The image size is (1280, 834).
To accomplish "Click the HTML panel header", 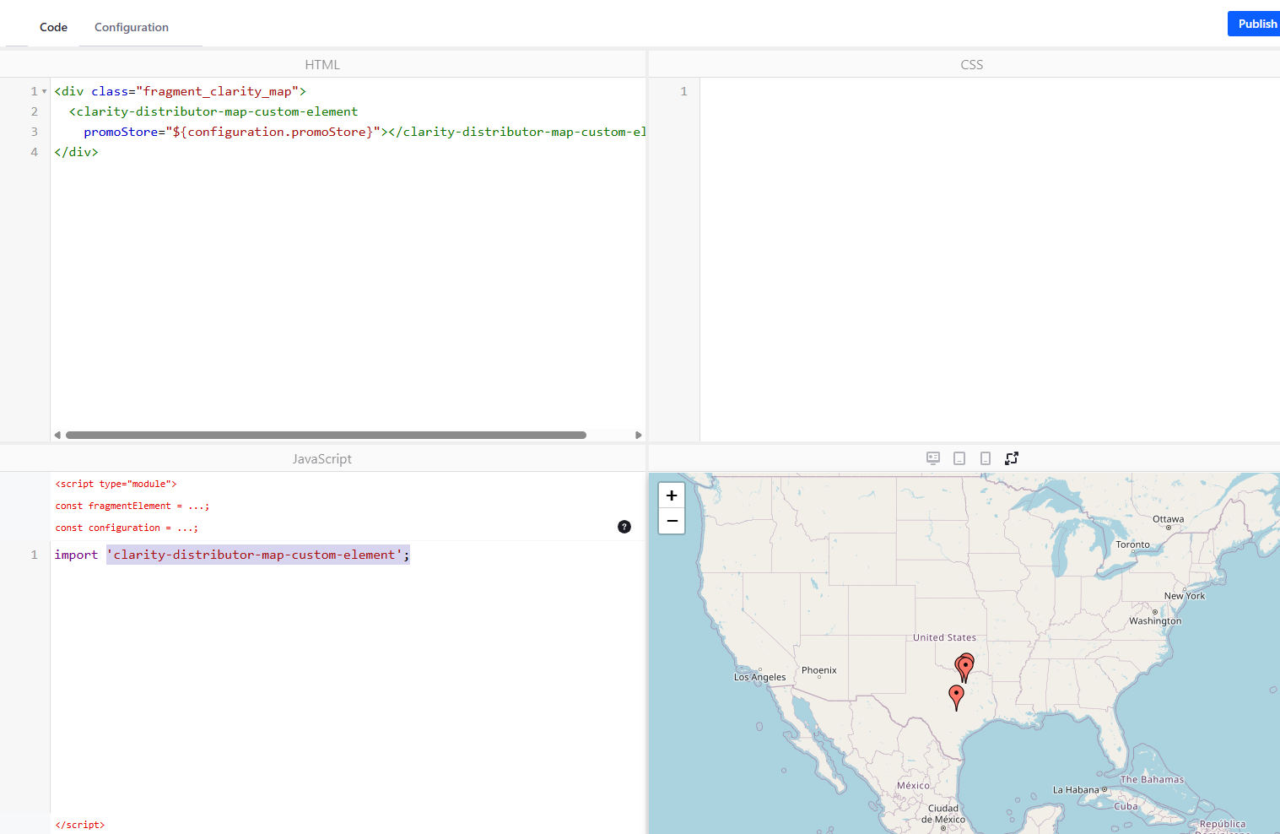I will click(x=322, y=64).
